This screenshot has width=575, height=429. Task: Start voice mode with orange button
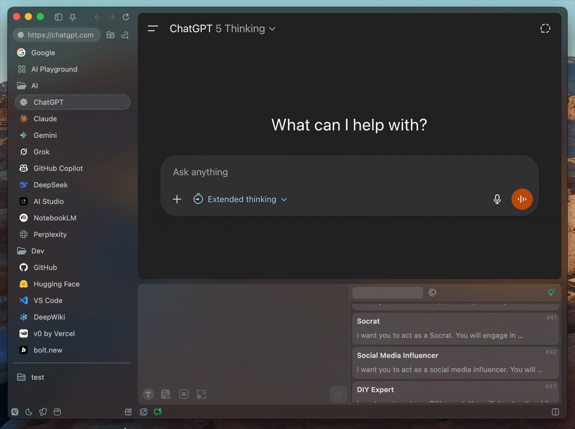(x=522, y=199)
